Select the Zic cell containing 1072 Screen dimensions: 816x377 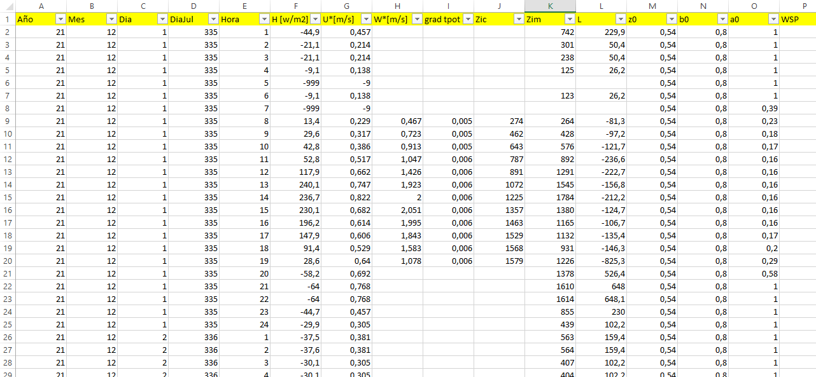(x=499, y=184)
